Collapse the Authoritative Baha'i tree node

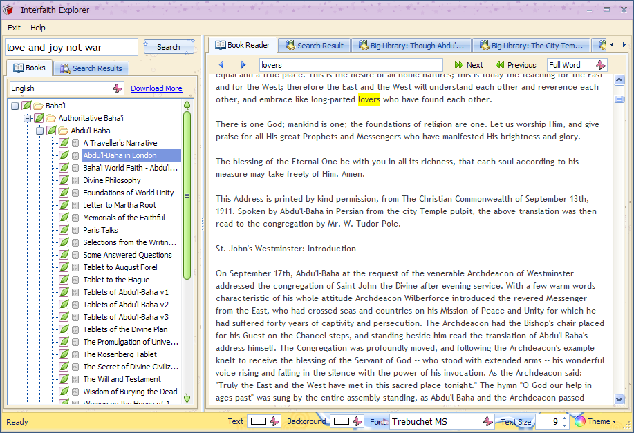point(28,118)
